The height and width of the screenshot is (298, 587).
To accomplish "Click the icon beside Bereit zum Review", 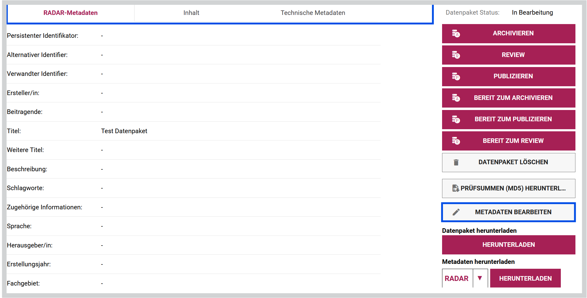I will point(456,141).
